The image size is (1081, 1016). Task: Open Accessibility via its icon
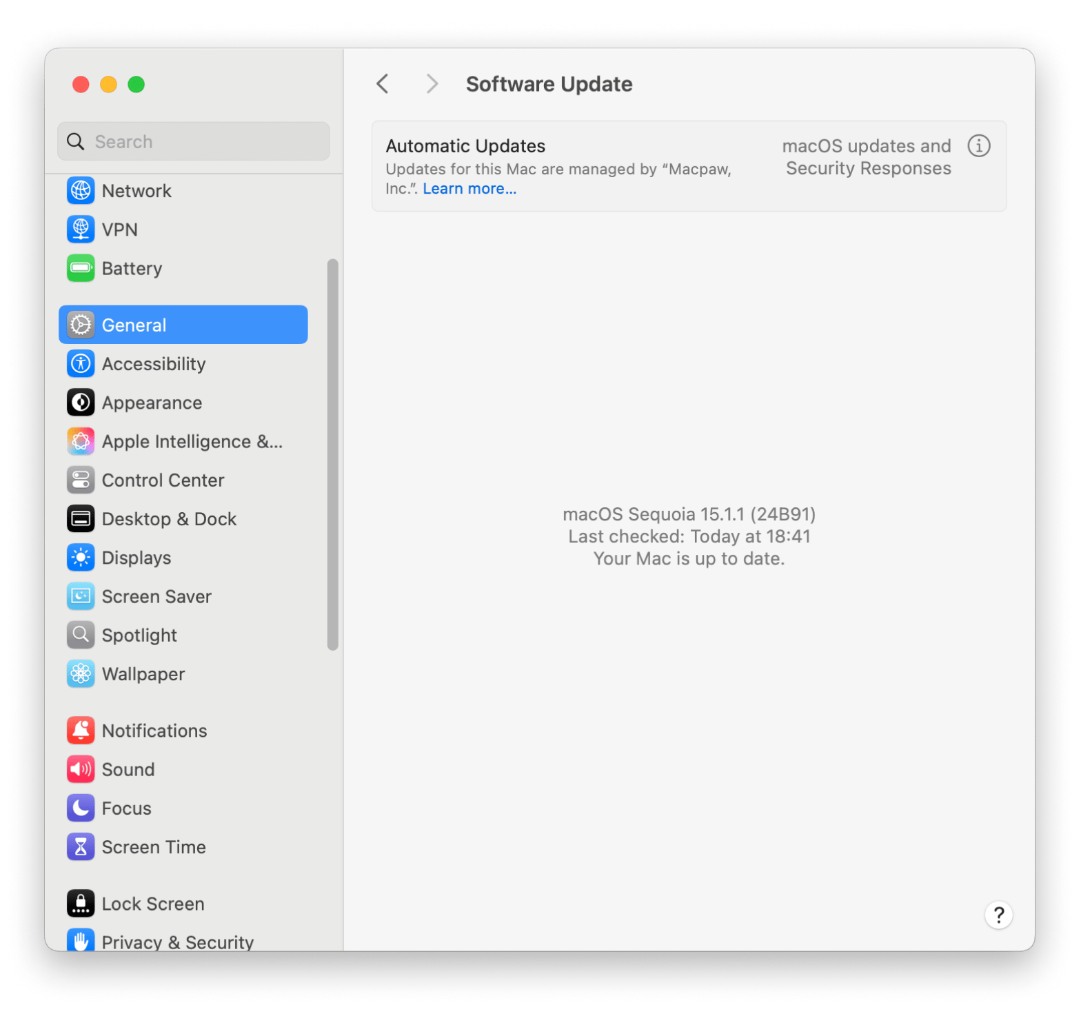click(x=81, y=363)
